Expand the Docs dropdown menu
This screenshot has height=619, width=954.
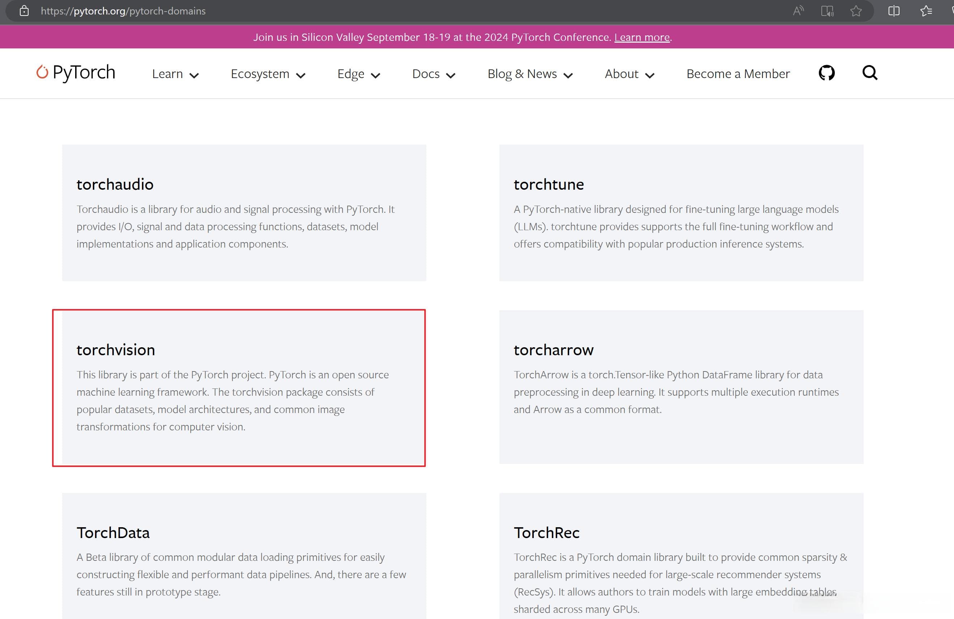coord(433,74)
